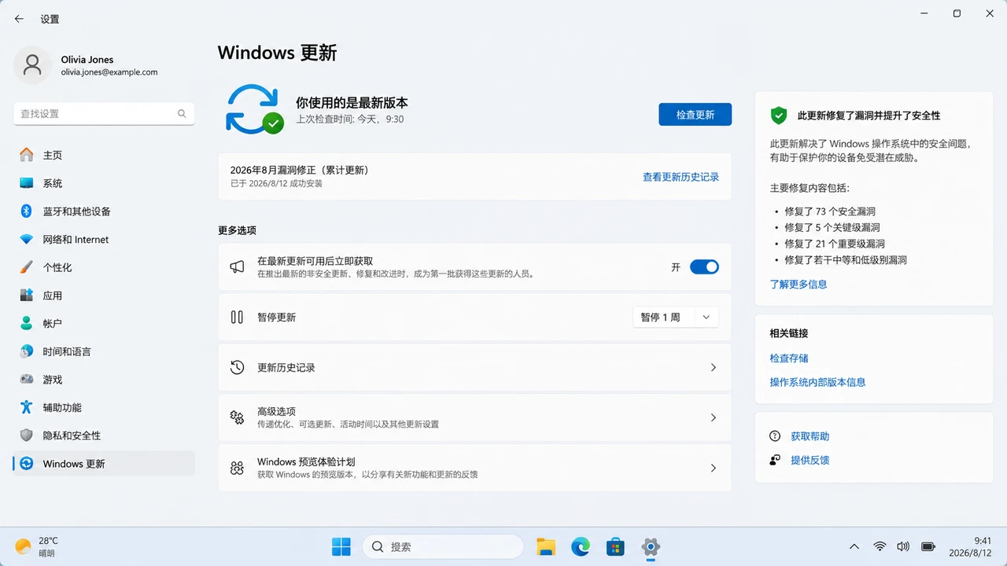Screen dimensions: 1007x566
Task: Select 主页 in the sidebar
Action: click(x=104, y=155)
